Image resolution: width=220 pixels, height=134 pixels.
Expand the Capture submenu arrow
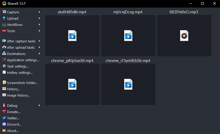point(39,12)
